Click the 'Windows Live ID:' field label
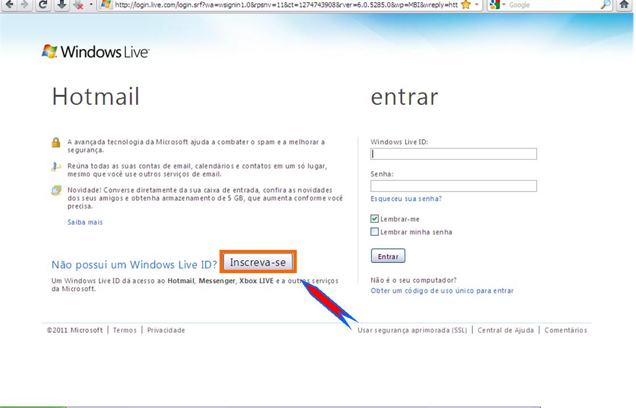The image size is (636, 408). point(399,142)
